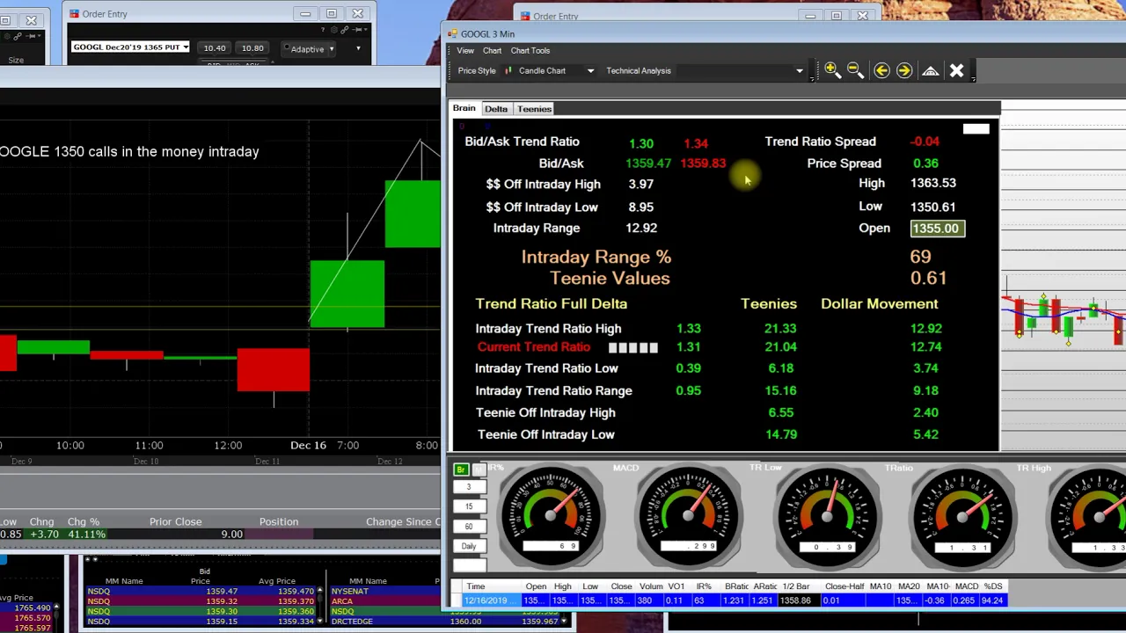This screenshot has width=1126, height=633.
Task: Open the View menu
Action: click(x=465, y=50)
